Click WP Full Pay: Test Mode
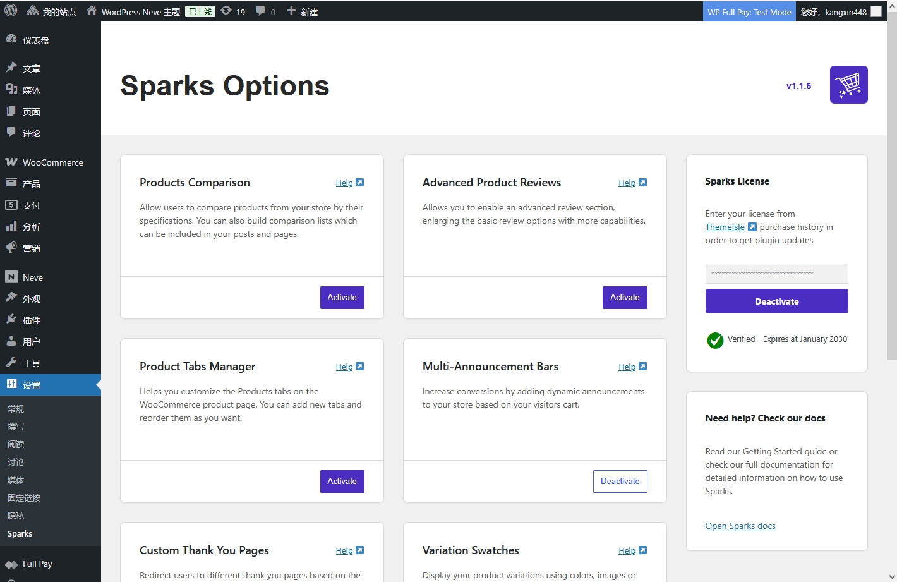Viewport: 897px width, 582px height. [749, 11]
